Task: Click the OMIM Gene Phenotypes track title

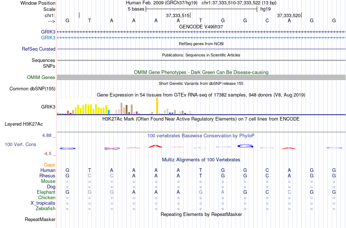Action: 201,72
